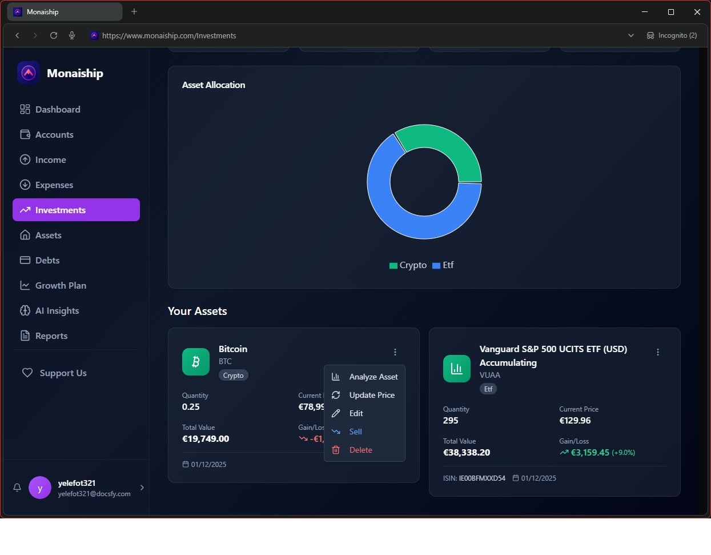Choose Analyze Asset from context menu
This screenshot has width=711, height=555.
(x=364, y=377)
